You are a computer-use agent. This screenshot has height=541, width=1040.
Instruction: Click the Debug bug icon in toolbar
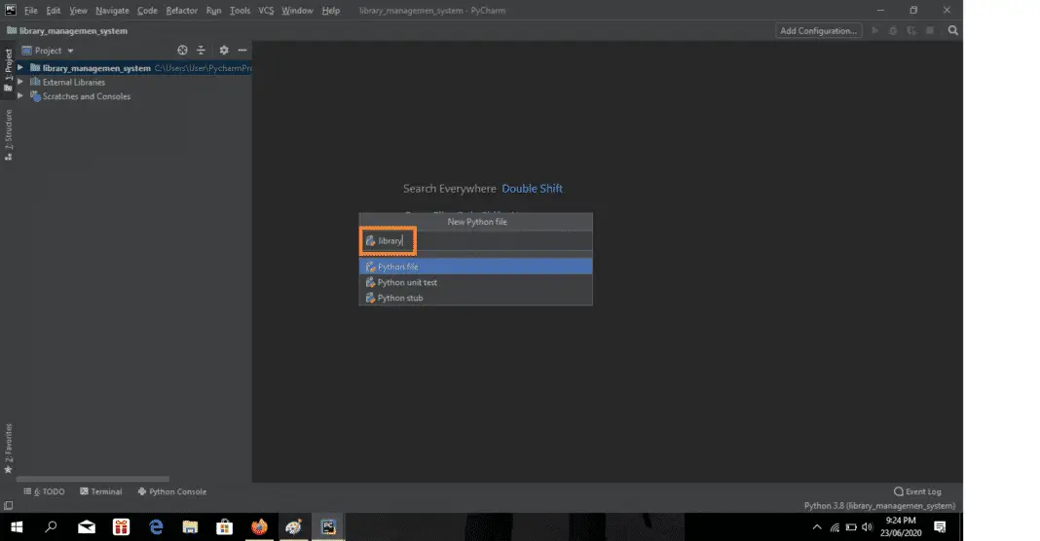click(x=891, y=30)
